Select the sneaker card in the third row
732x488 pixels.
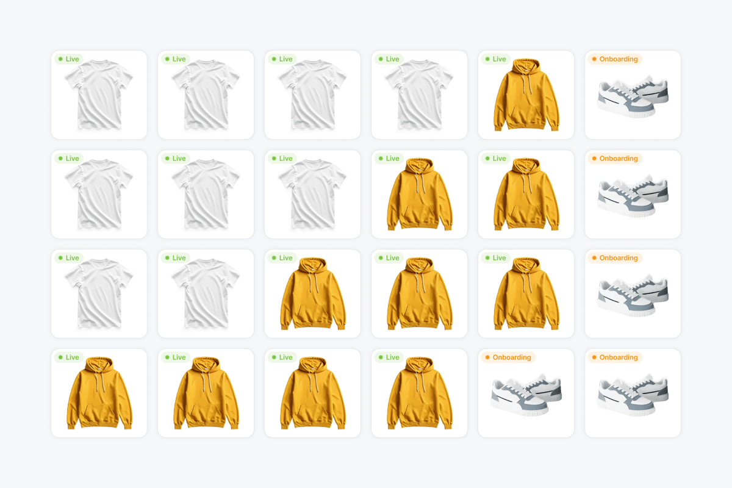tap(633, 293)
